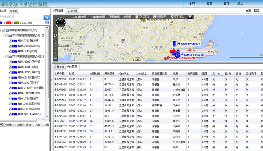Collapse the 深圳市安吉货运有限公司 tree node
The height and width of the screenshot is (151, 263).
coord(3,57)
